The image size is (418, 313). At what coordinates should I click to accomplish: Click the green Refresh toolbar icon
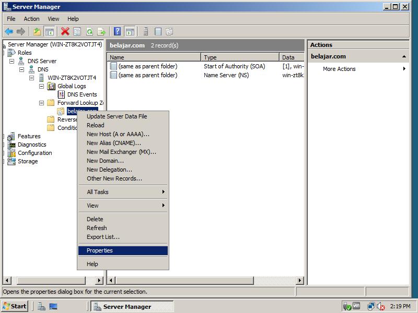[x=89, y=32]
